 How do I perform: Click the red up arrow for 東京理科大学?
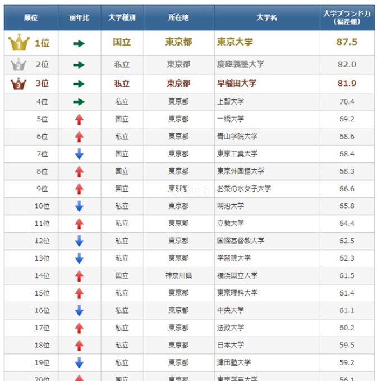[x=79, y=293]
